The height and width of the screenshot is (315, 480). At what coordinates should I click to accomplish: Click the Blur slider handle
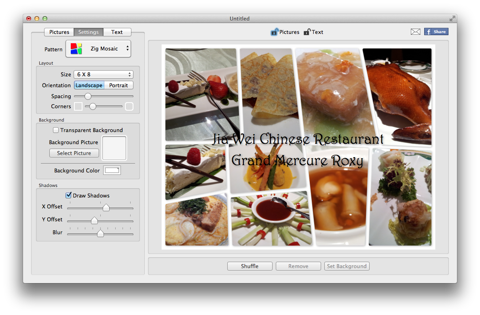(100, 233)
